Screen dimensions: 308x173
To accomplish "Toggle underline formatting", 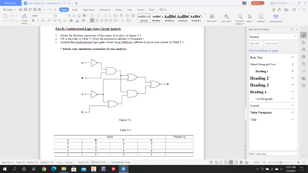I will pyautogui.click(x=42, y=20).
